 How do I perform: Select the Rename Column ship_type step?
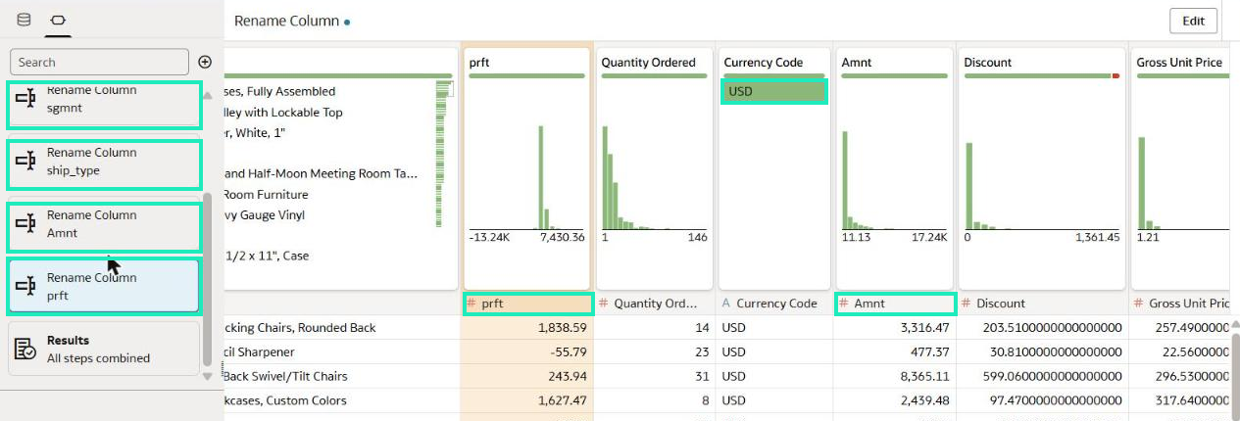coord(104,164)
